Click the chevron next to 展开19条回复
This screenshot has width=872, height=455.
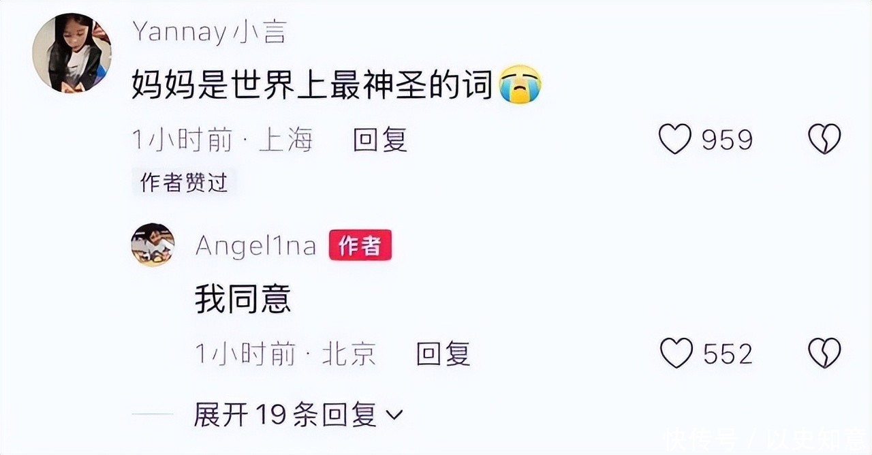[x=394, y=414]
